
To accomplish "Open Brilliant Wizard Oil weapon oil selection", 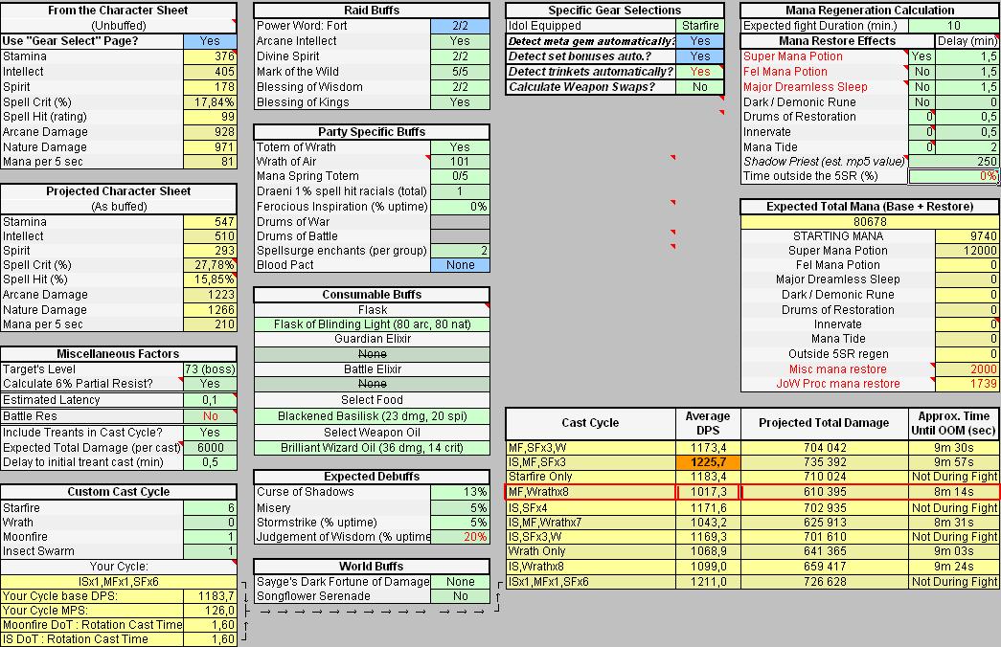I will pyautogui.click(x=372, y=447).
